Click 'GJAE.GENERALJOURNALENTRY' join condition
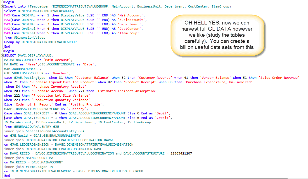The width and height of the screenshot is (308, 179). tap(57, 136)
